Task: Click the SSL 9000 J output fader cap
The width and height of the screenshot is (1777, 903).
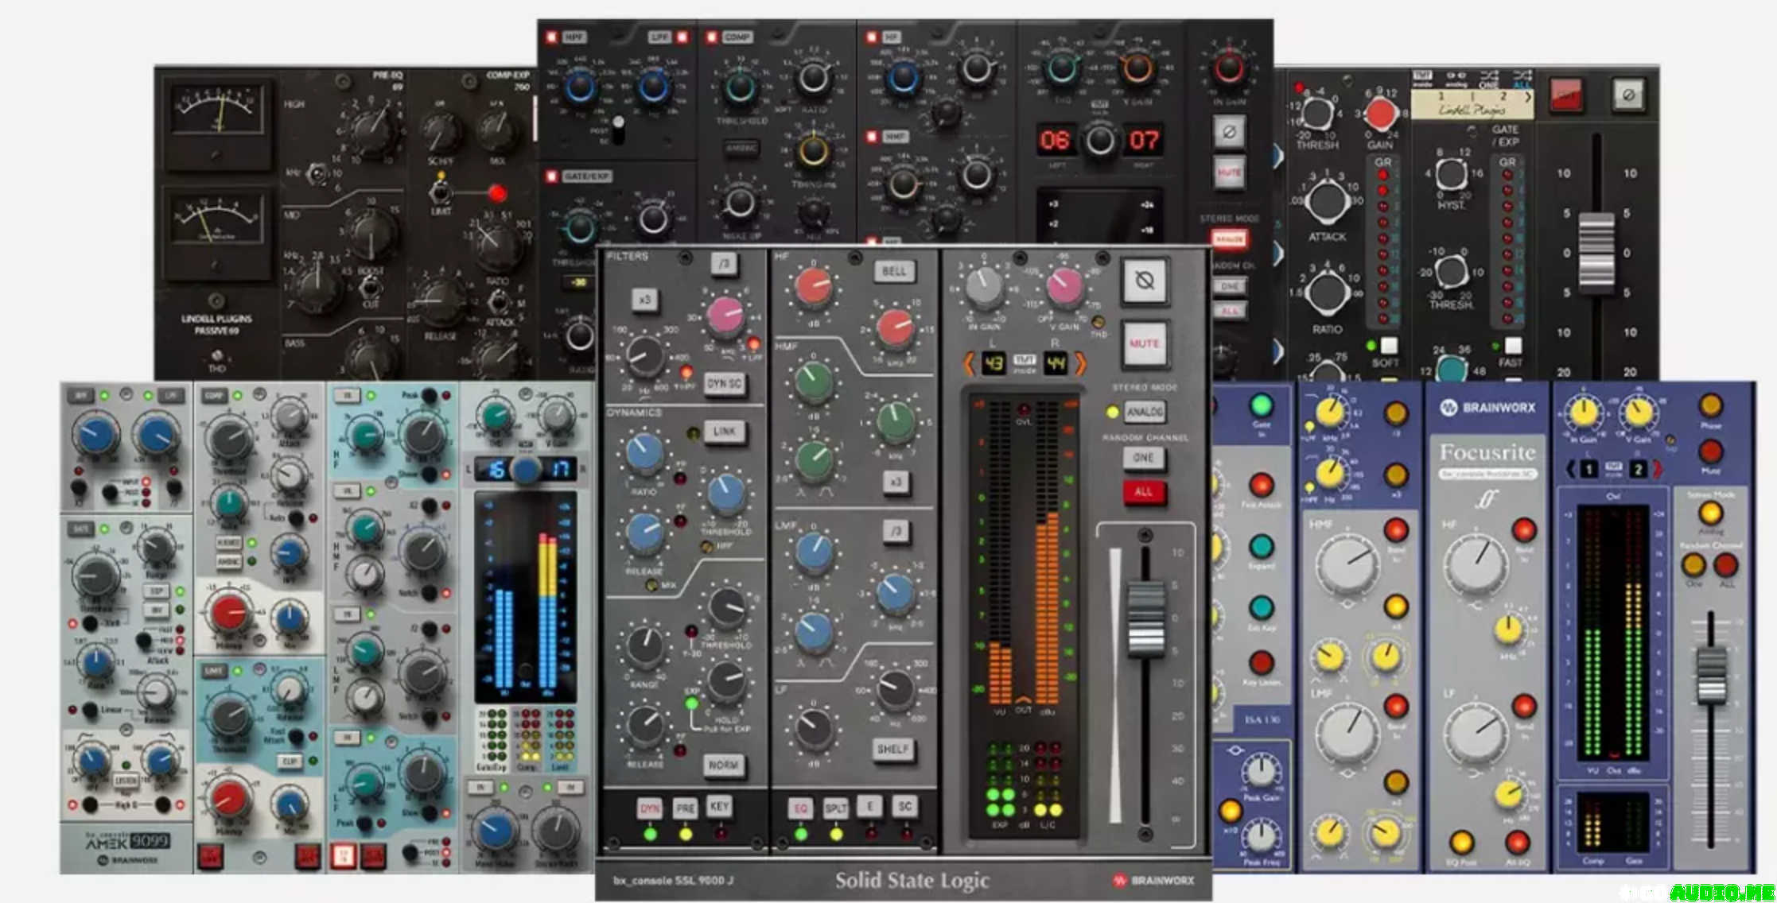Action: [x=1146, y=618]
